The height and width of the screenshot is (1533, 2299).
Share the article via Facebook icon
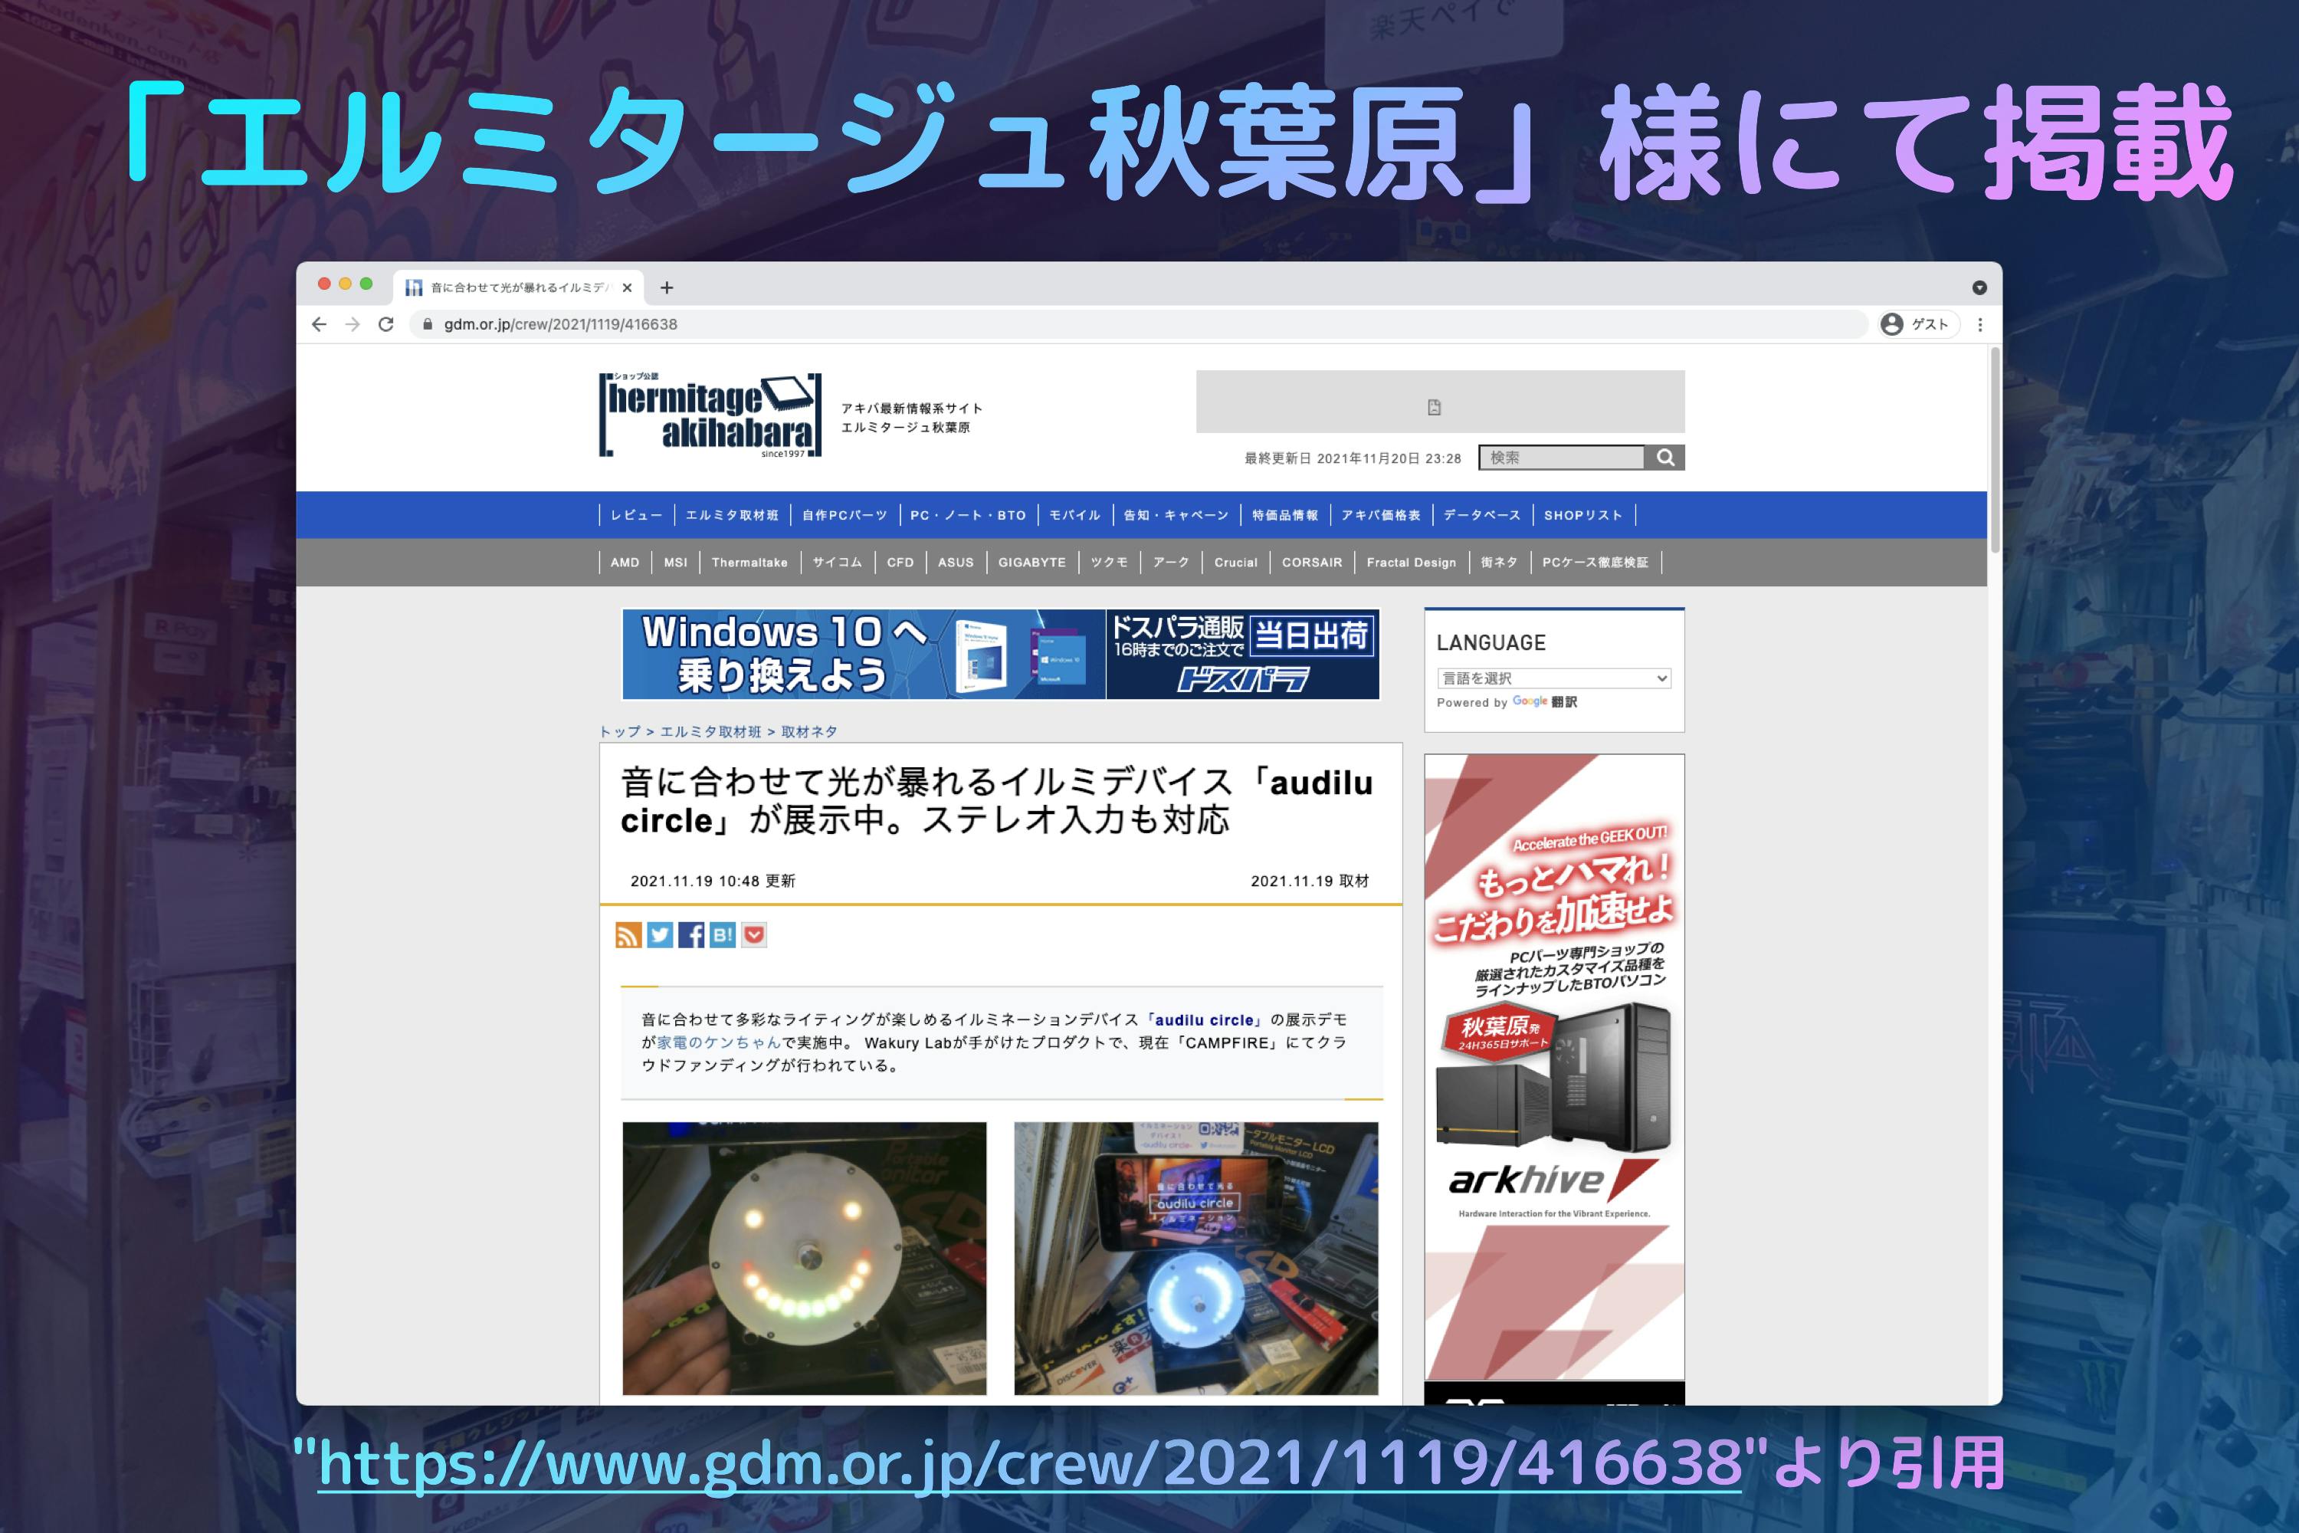pyautogui.click(x=691, y=936)
